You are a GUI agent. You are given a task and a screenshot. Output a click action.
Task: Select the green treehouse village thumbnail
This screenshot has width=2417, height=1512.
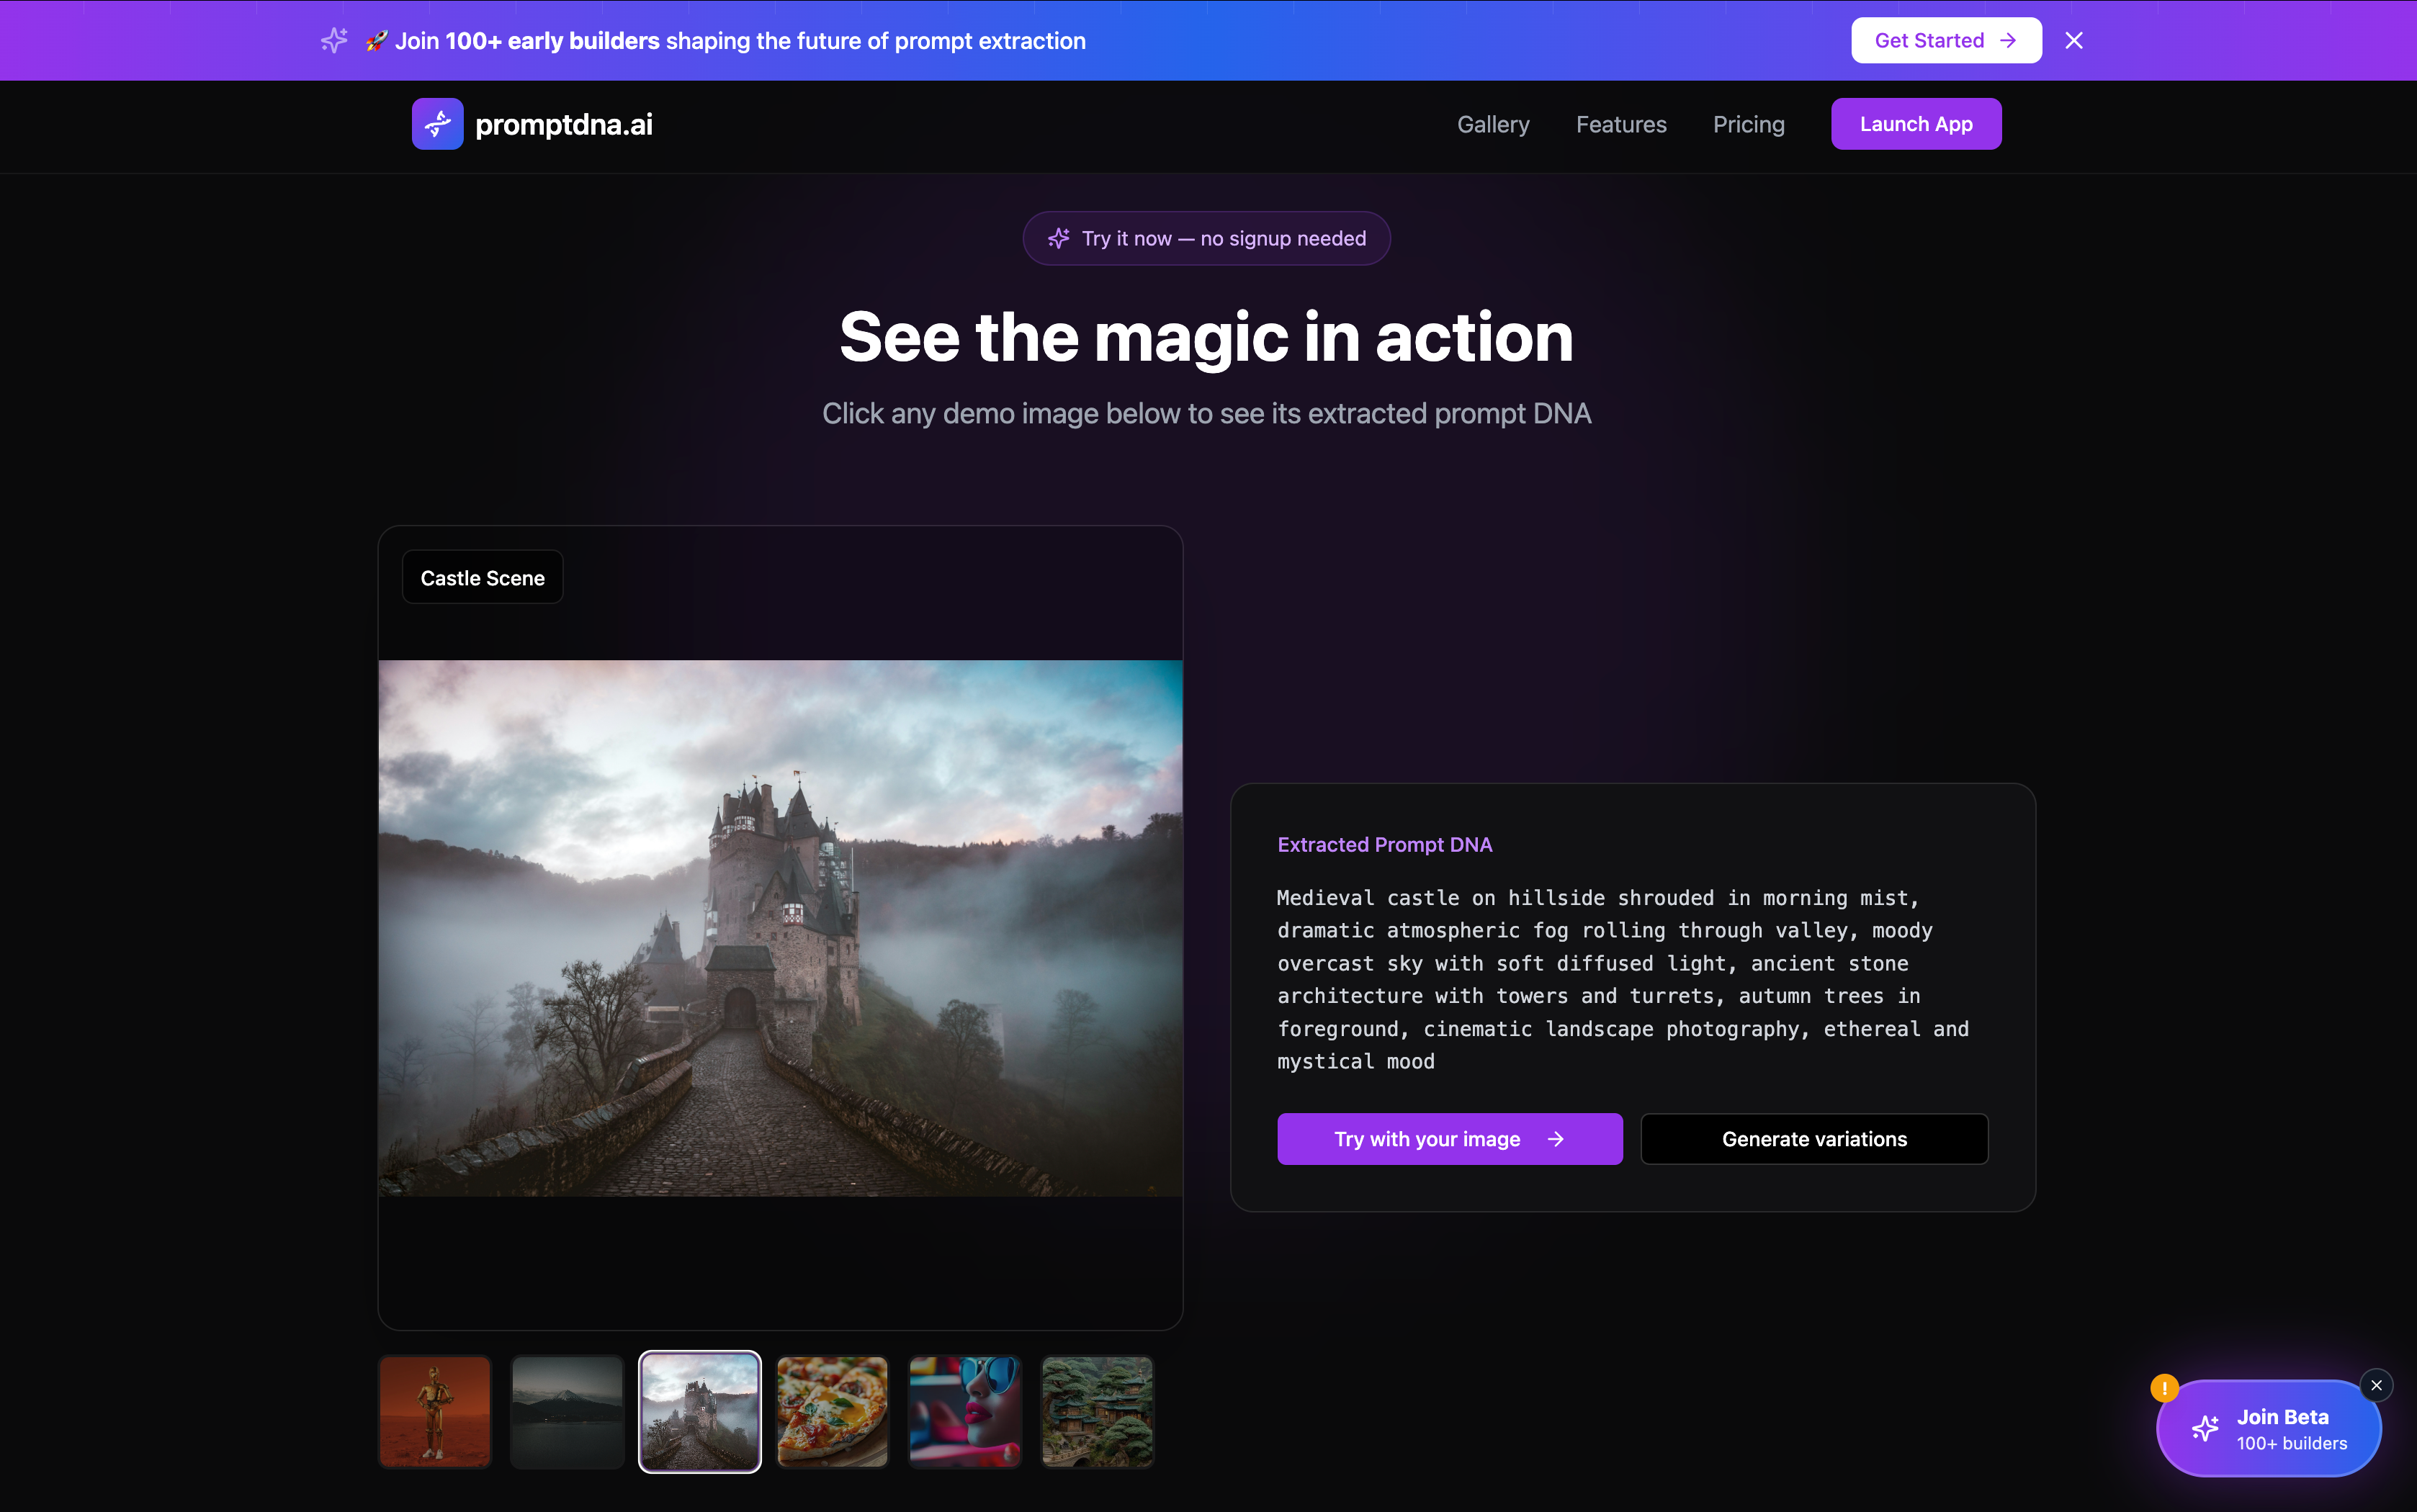point(1096,1411)
